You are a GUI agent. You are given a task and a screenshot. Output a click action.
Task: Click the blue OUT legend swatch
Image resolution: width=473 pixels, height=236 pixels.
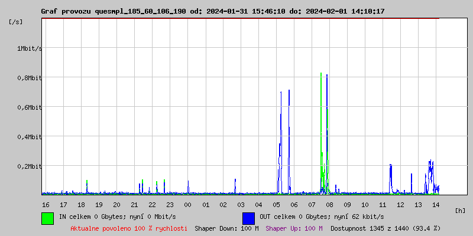coord(248,218)
